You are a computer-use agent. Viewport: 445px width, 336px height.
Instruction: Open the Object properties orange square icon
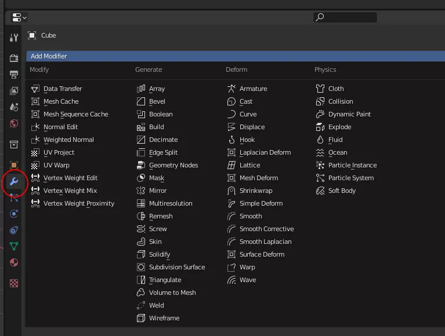click(14, 165)
